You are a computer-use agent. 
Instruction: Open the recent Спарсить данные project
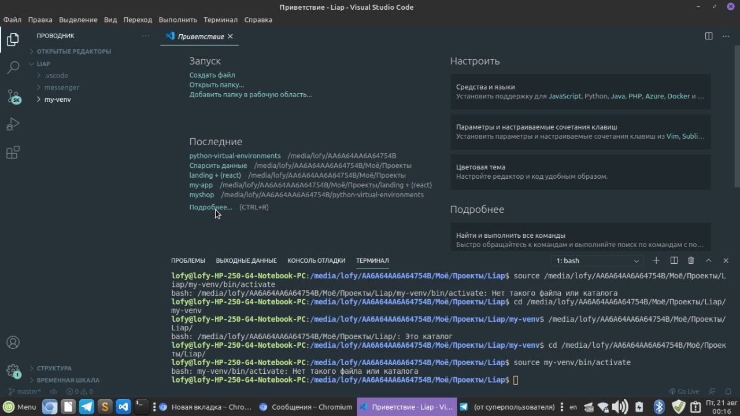point(218,165)
